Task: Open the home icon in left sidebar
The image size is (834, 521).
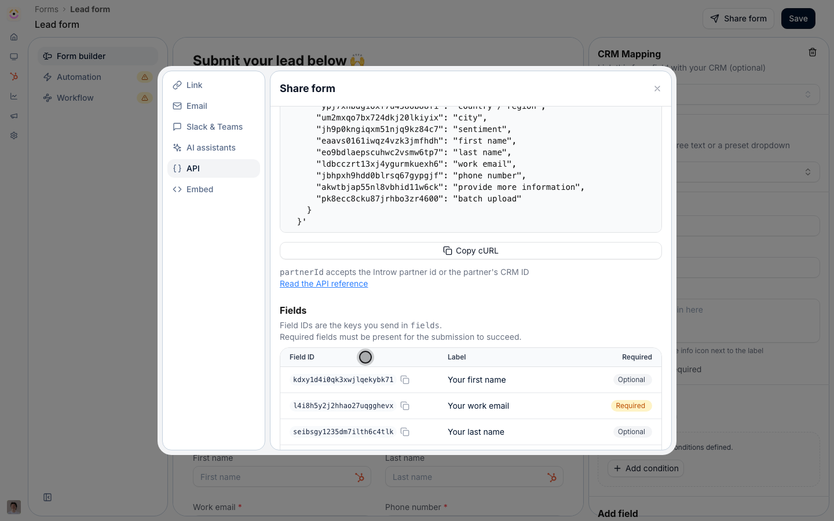Action: [14, 37]
